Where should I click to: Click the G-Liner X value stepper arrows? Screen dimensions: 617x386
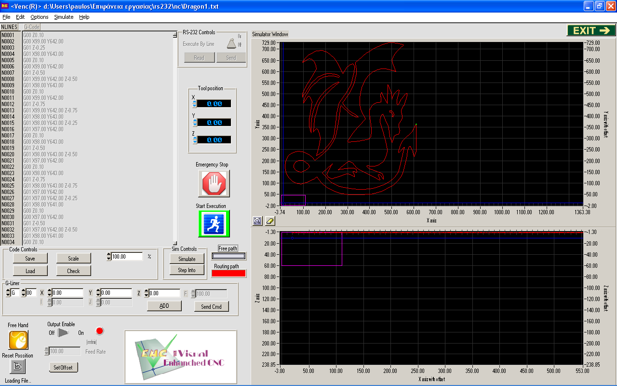point(49,292)
